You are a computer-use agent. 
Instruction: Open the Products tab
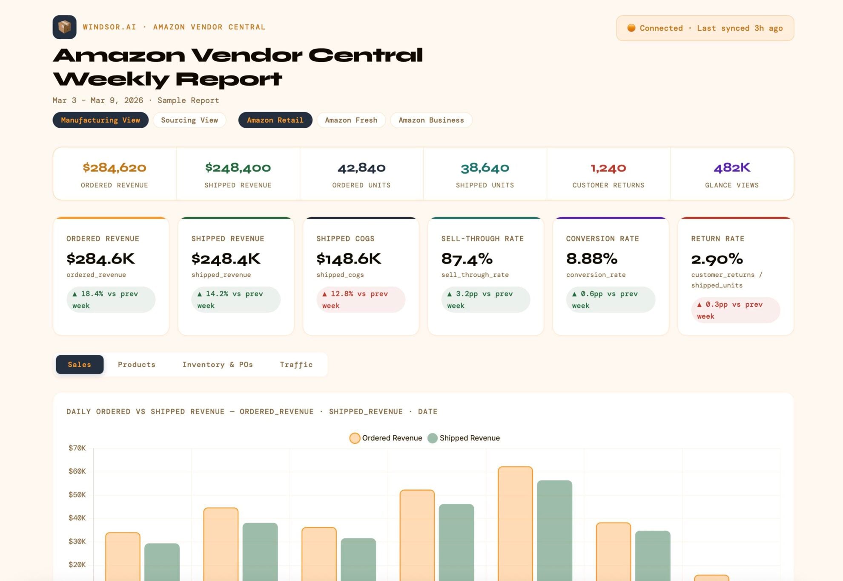point(137,364)
